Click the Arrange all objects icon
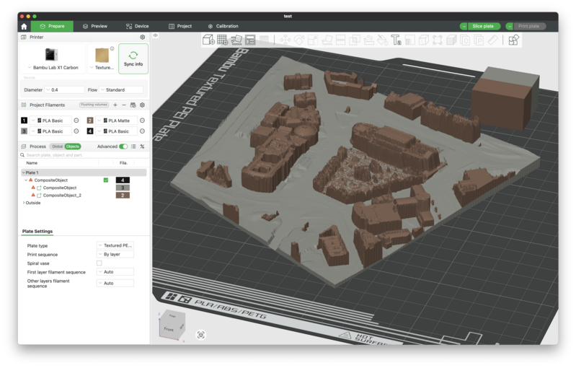The image size is (576, 368). click(x=250, y=40)
